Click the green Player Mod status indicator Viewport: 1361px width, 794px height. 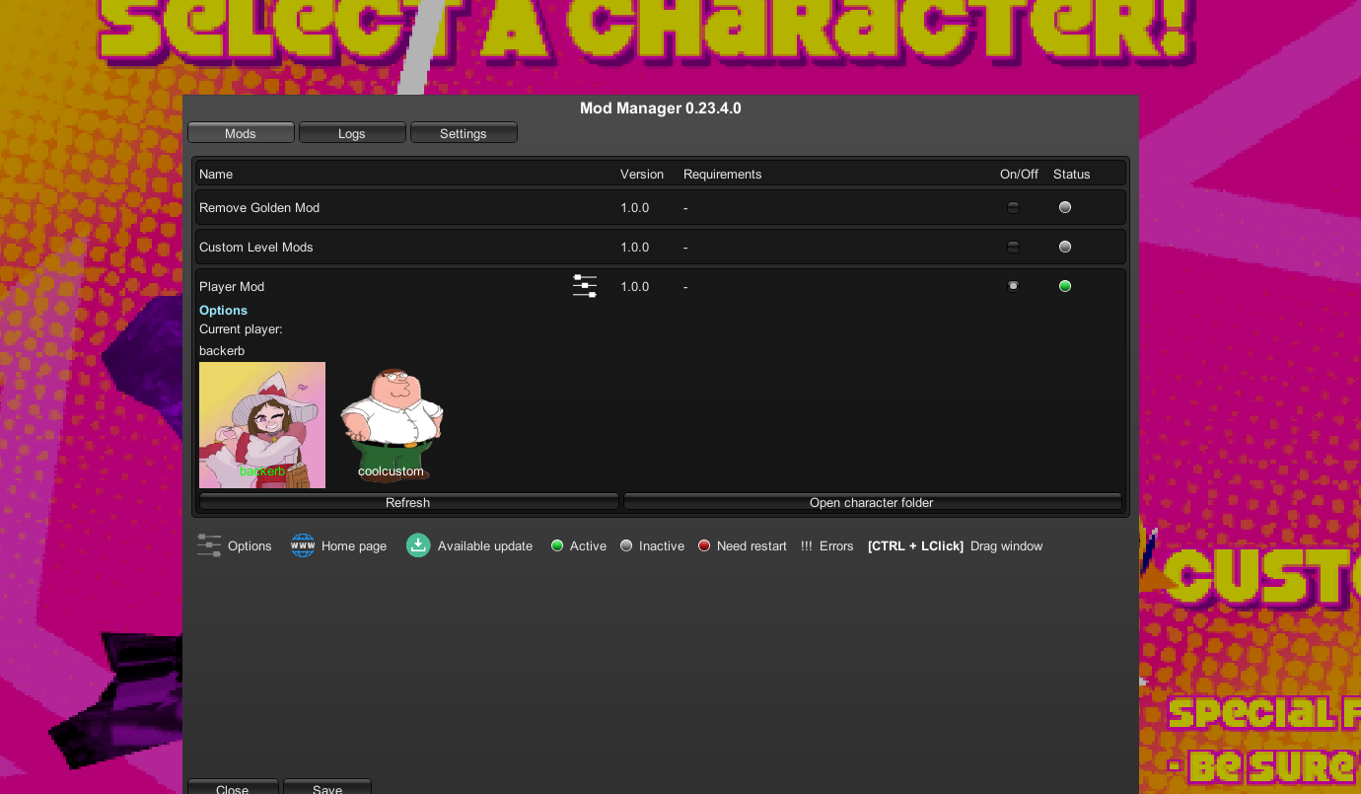[x=1065, y=286]
